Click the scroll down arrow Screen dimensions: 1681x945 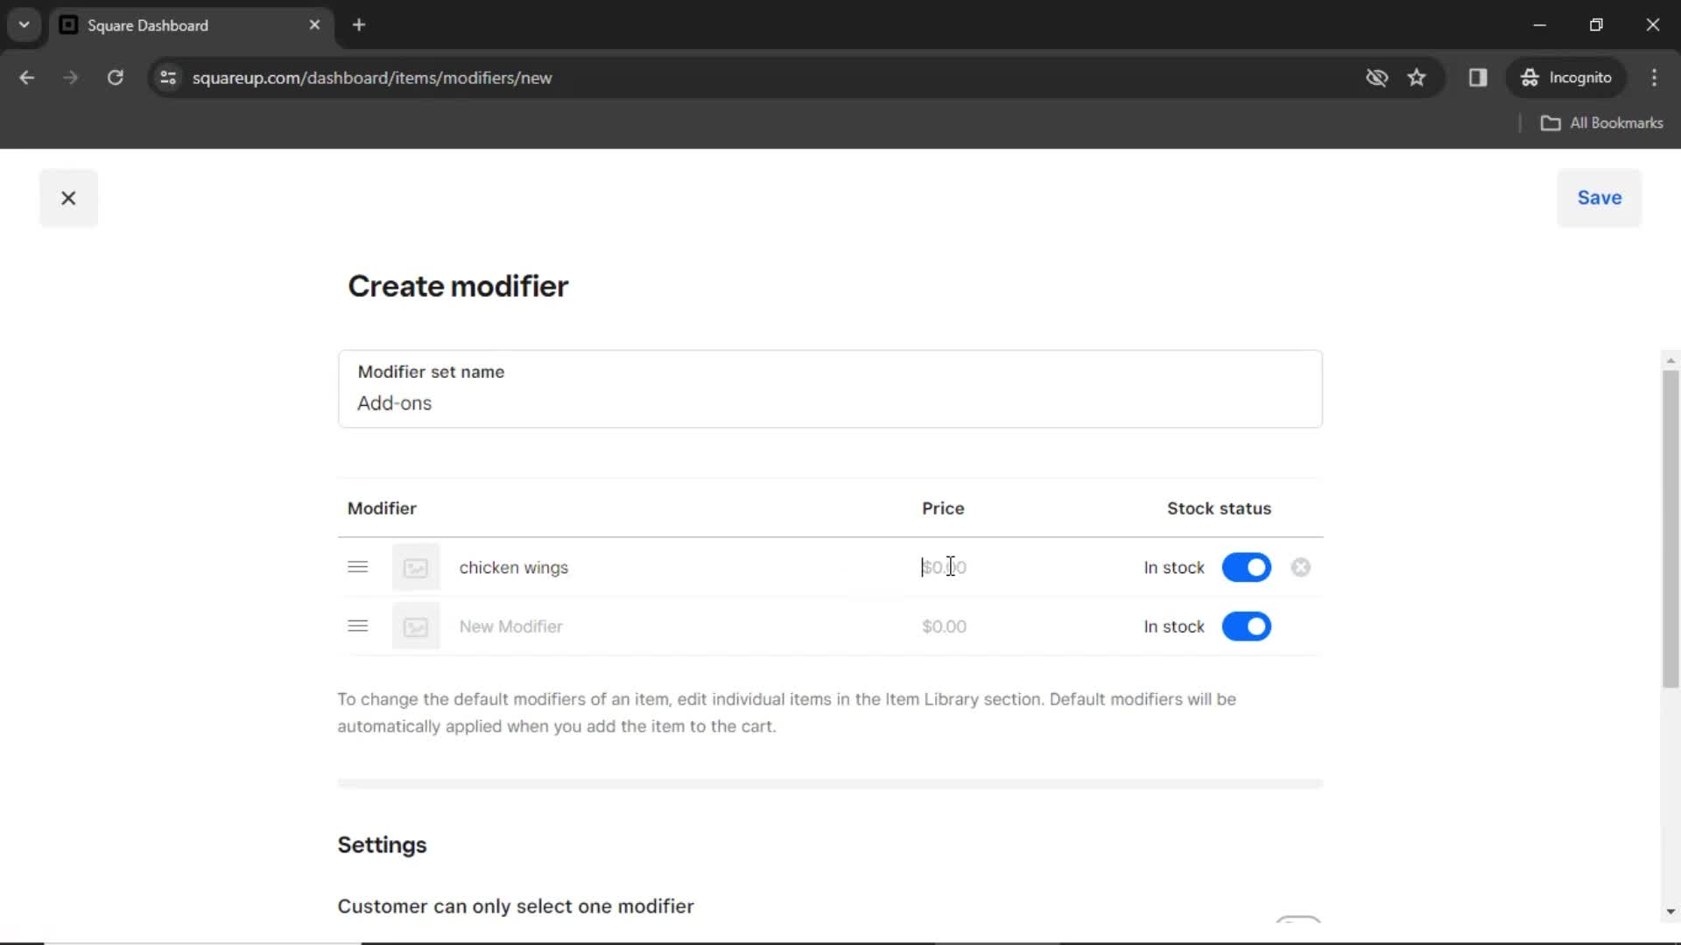1670,912
